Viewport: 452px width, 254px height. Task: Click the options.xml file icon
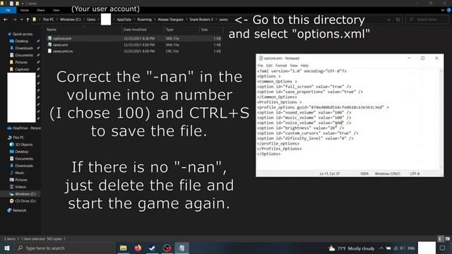pos(49,38)
